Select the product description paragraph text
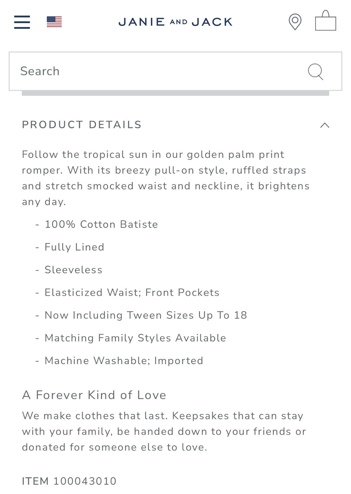This screenshot has height=494, width=351. pos(166,178)
